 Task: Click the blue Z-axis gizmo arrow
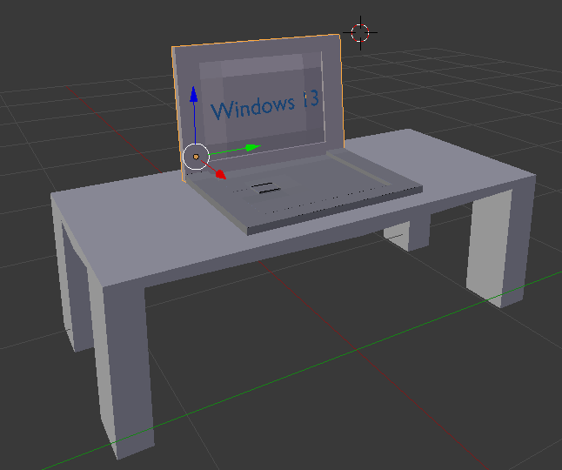click(194, 94)
